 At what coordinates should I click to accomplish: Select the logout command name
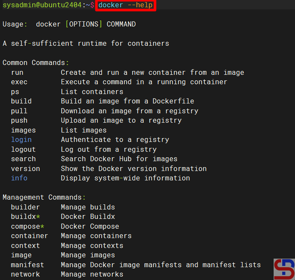(24, 150)
